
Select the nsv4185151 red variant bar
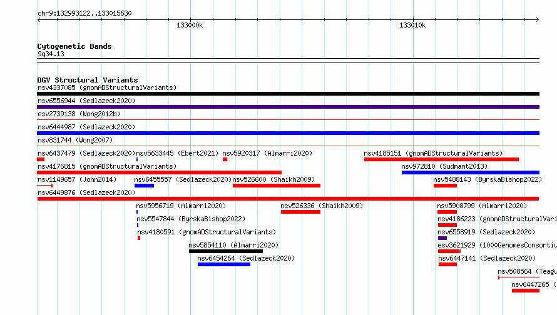tap(441, 159)
